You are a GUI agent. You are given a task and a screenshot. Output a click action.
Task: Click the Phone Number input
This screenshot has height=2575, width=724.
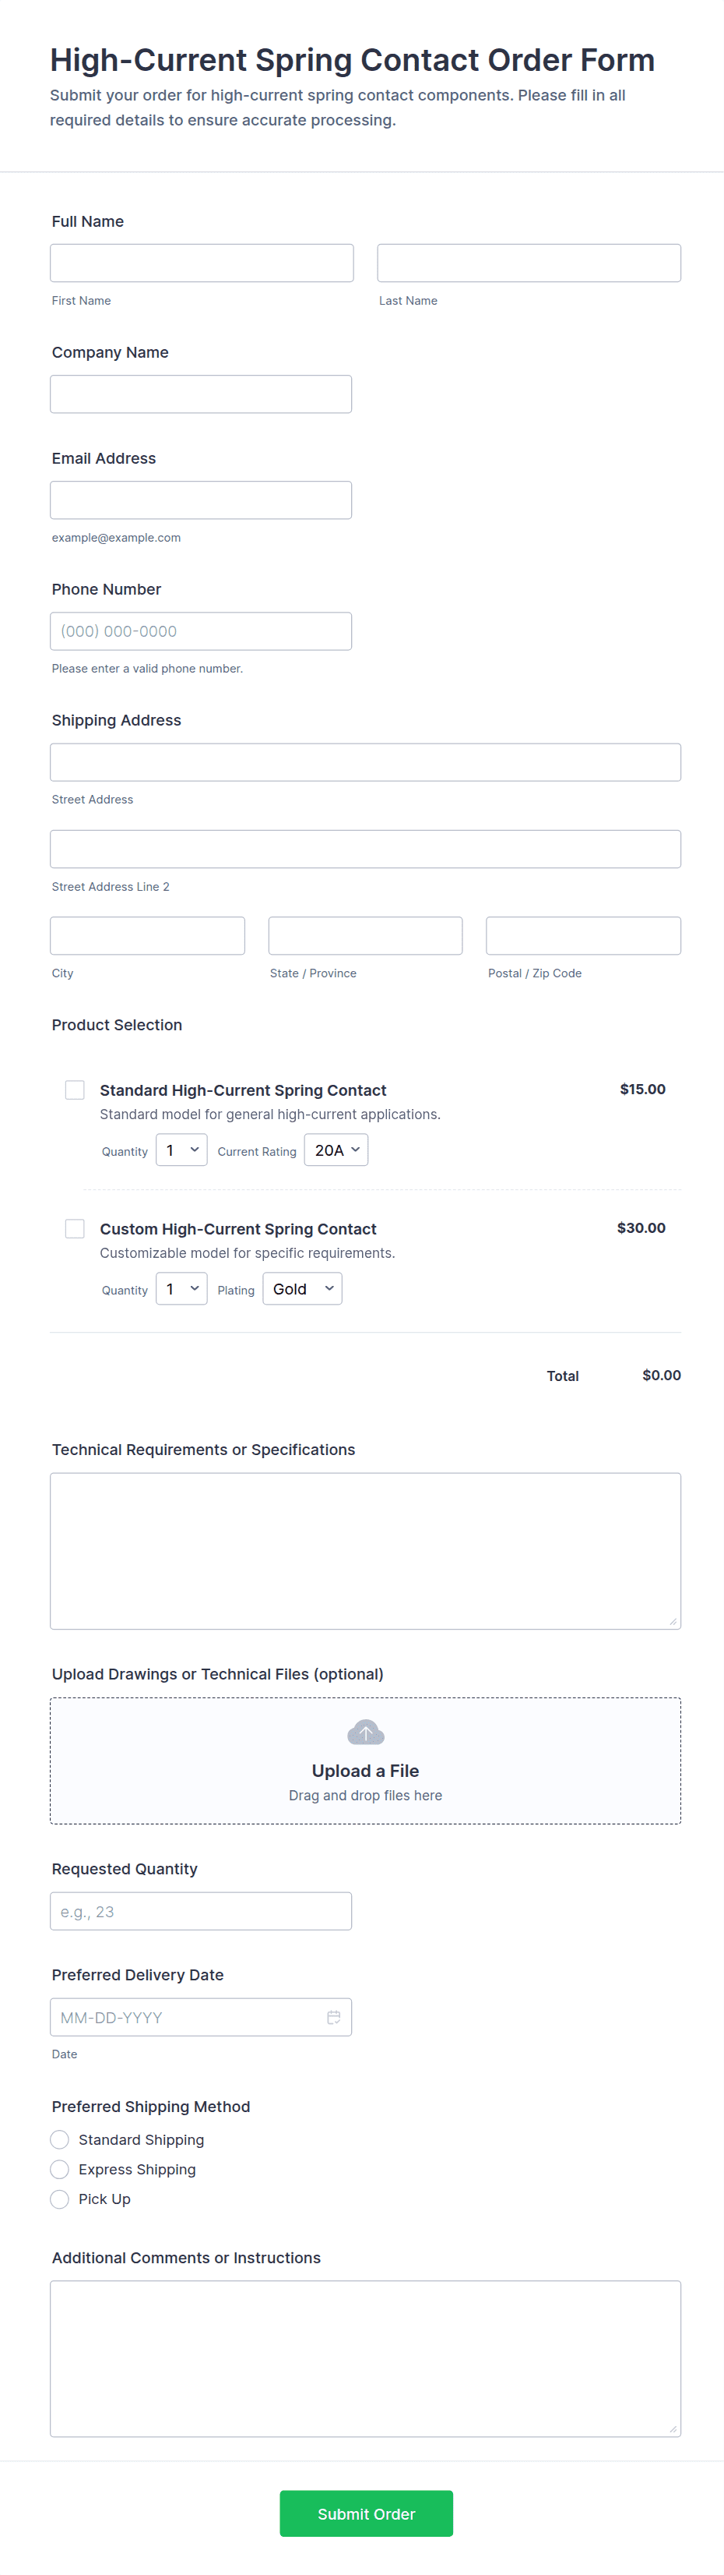[201, 631]
